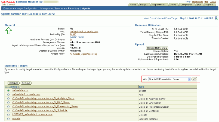Image resolution: width=219 pixels, height=122 pixels.
Task: Select radio button for aafanah-lap1.us.oracle.com host
Action: 8,95
